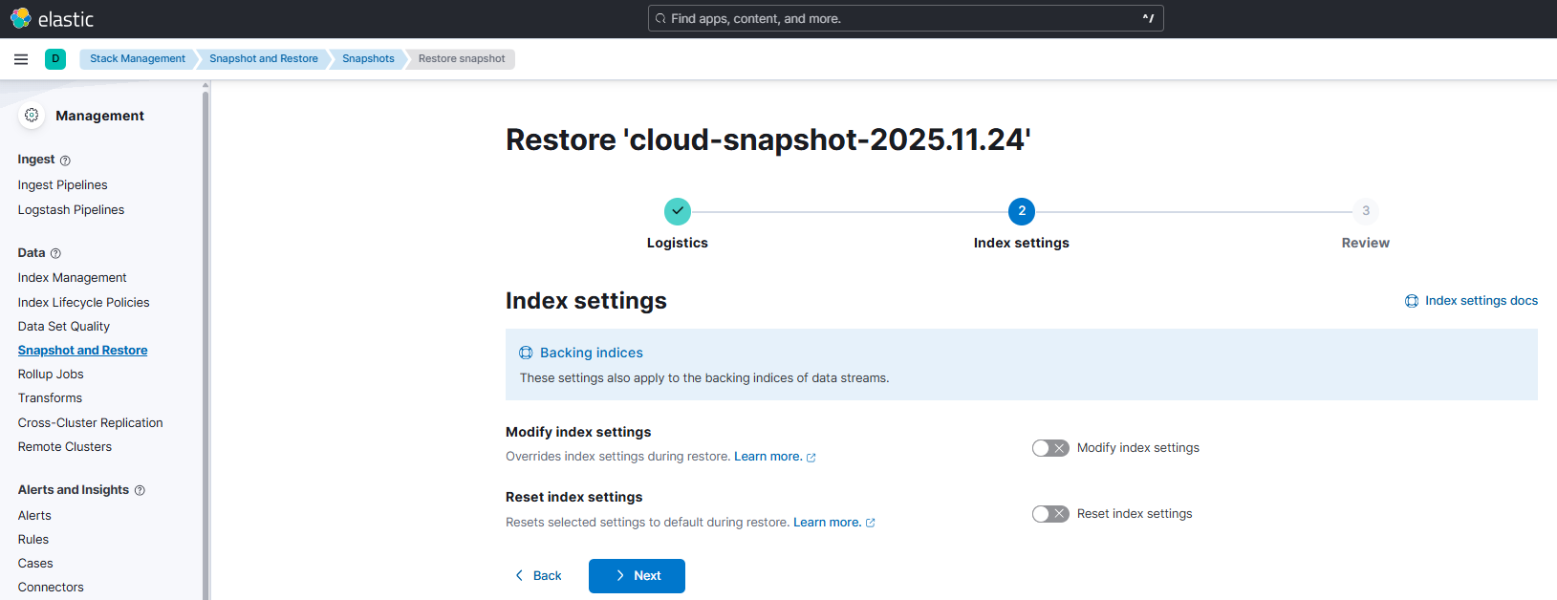Open the hamburger navigation menu
The height and width of the screenshot is (600, 1557).
(21, 59)
